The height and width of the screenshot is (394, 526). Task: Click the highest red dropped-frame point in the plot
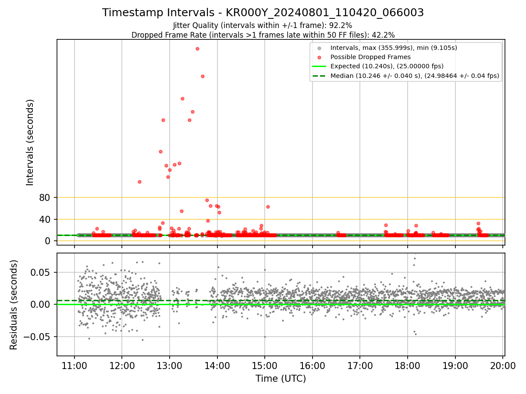197,49
